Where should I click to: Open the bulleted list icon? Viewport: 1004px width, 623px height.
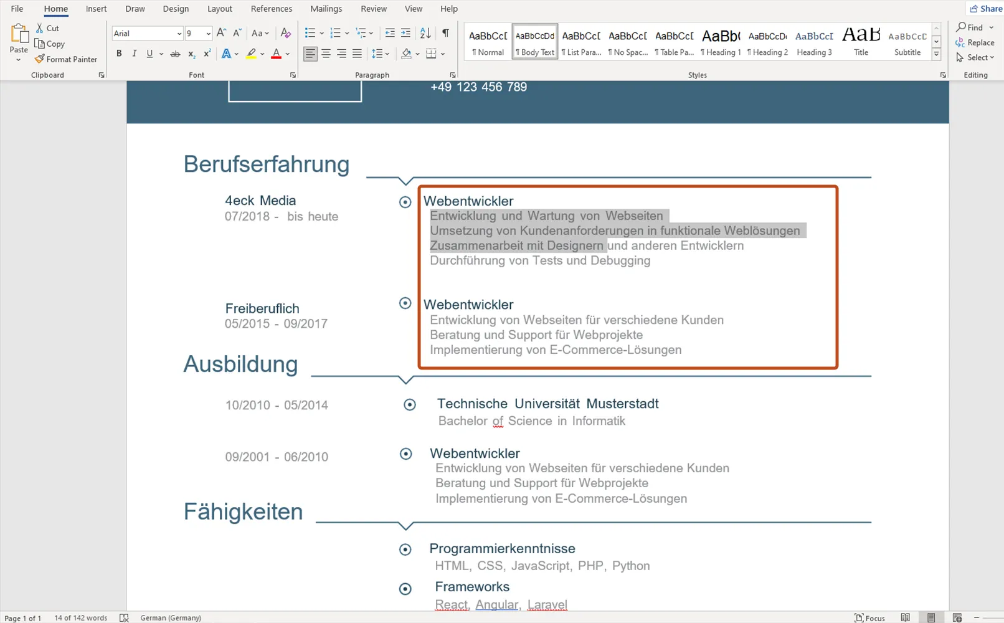click(310, 33)
